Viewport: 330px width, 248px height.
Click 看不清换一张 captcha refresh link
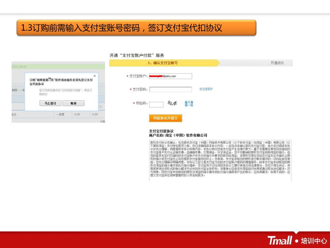pyautogui.click(x=189, y=104)
